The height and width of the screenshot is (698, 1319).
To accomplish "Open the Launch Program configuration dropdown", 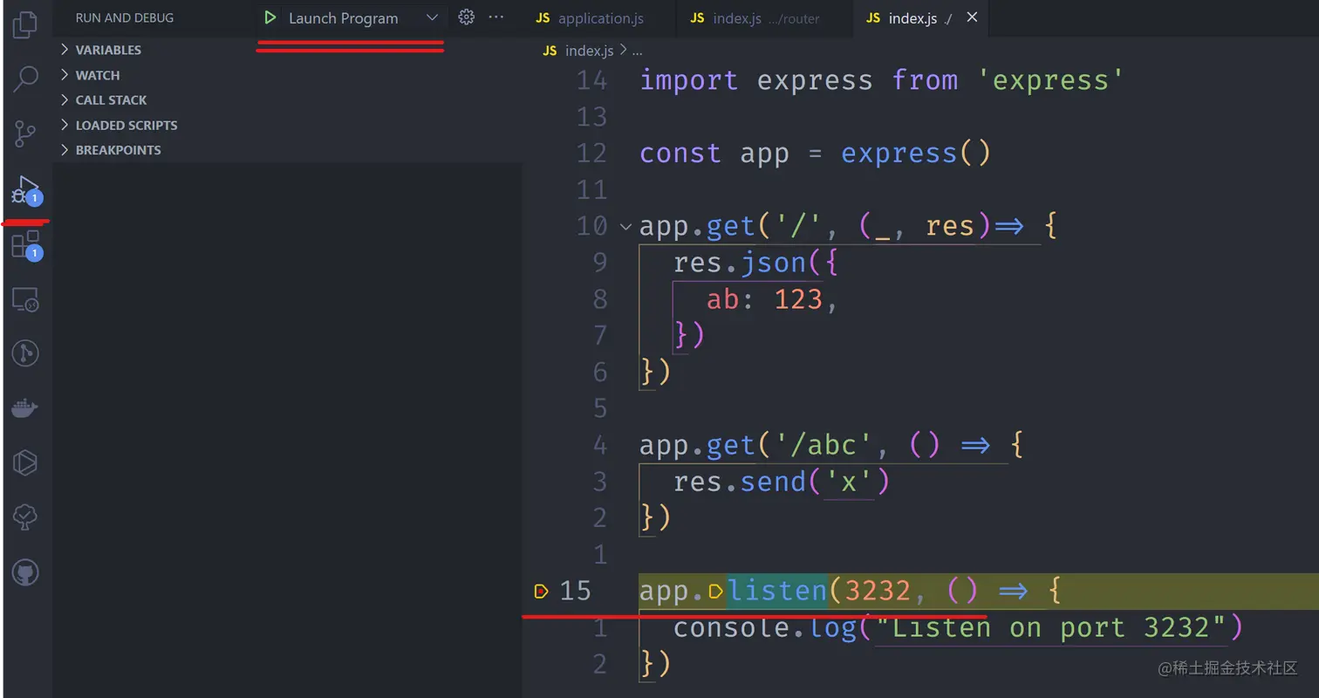I will [432, 17].
